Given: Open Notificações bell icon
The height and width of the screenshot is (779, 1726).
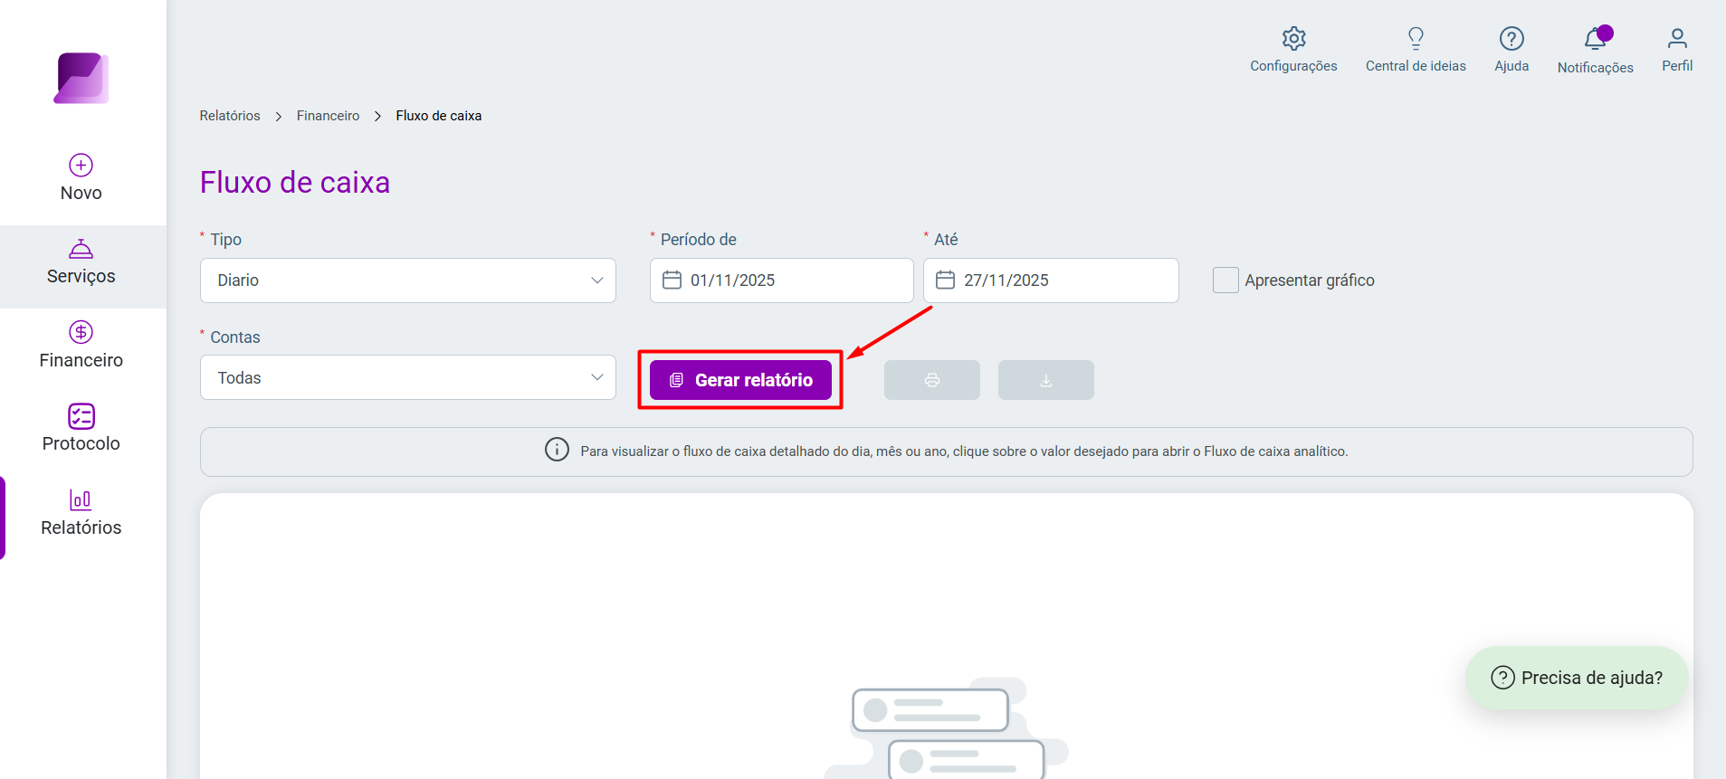Looking at the screenshot, I should (1595, 39).
